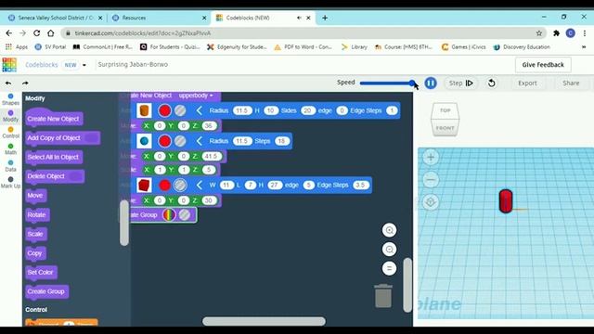The width and height of the screenshot is (594, 334).
Task: Select the Shapes category
Action: (x=10, y=99)
